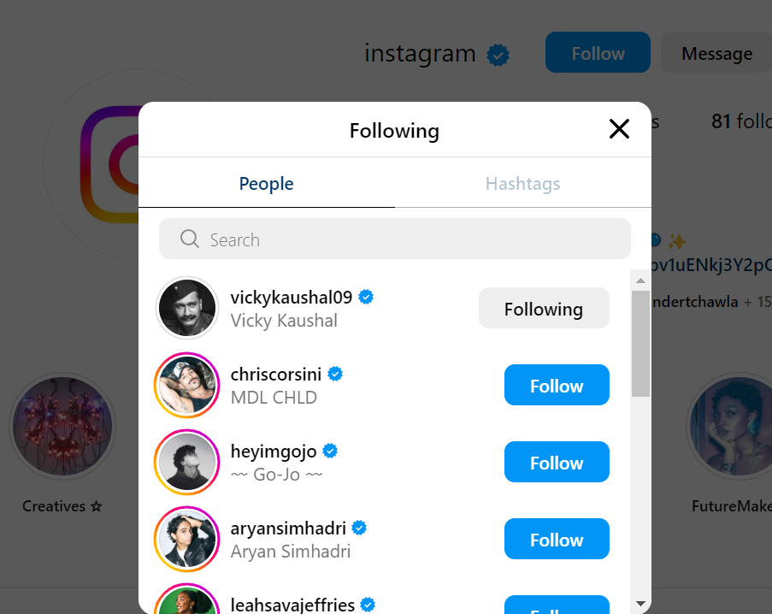Click the verified badge beside aryansimhadri

(360, 528)
